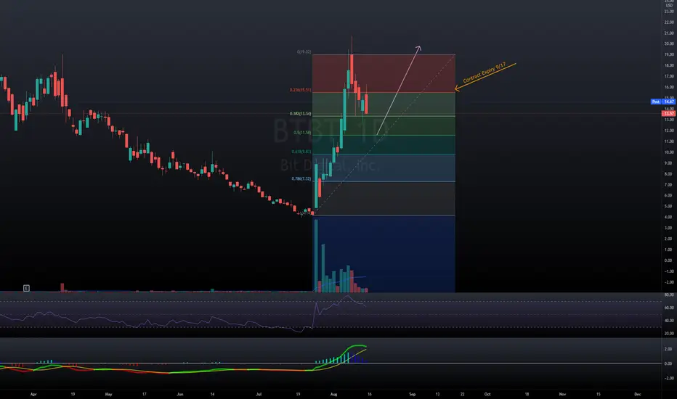Viewport: 677px width, 399px height.
Task: Click the 10.00 price scale value
Action: pyautogui.click(x=669, y=152)
